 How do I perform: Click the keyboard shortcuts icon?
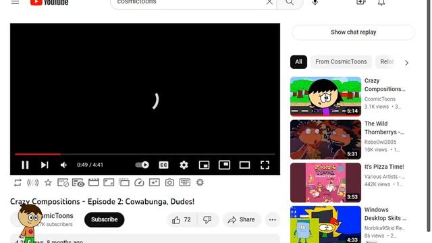184,182
